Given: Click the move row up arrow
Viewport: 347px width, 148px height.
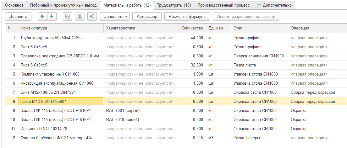Looking at the screenshot, I should tap(42, 16).
